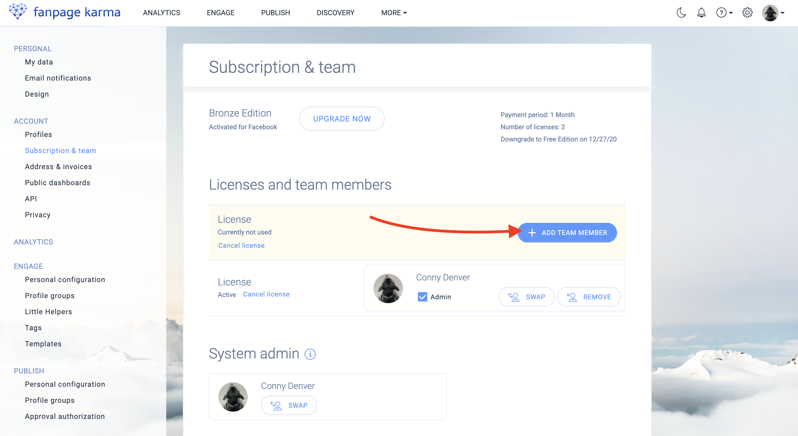Open the PUBLISH top menu

tap(275, 13)
